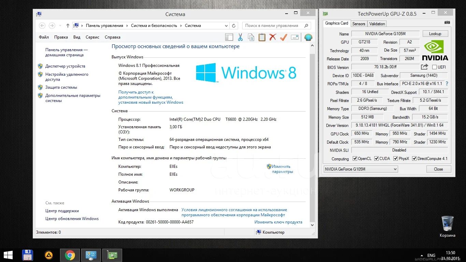Open Центр обновления Windows link
The width and height of the screenshot is (466, 262).
click(x=72, y=219)
